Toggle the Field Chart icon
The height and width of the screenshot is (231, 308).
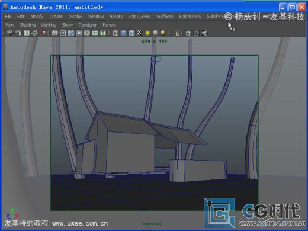point(87,33)
